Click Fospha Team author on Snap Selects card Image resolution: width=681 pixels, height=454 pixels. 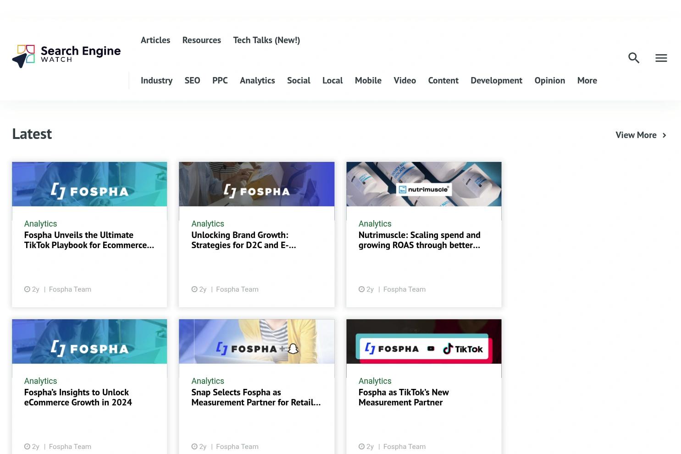237,447
